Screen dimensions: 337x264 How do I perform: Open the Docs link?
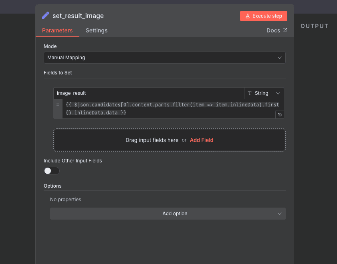(x=273, y=30)
